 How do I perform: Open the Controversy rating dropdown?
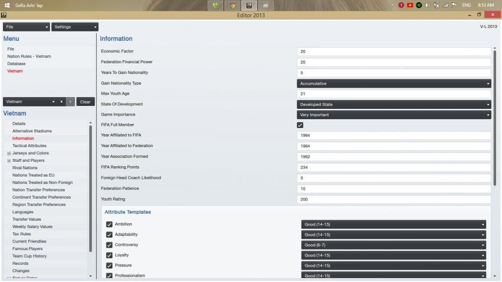click(394, 245)
